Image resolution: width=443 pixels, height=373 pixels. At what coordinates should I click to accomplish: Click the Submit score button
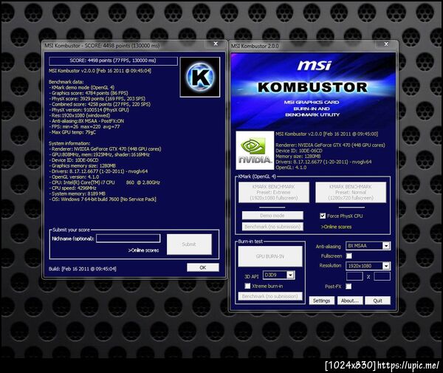coord(189,244)
